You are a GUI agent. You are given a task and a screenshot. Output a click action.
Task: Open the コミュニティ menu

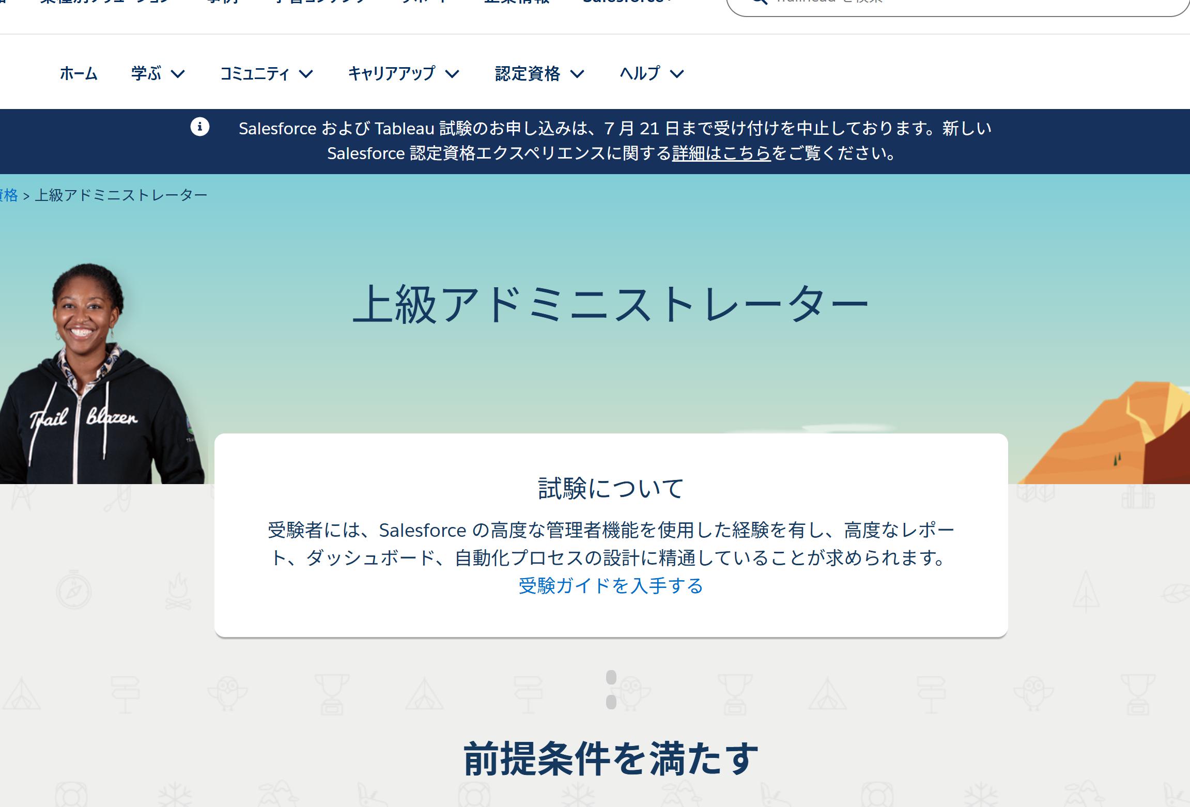click(254, 73)
